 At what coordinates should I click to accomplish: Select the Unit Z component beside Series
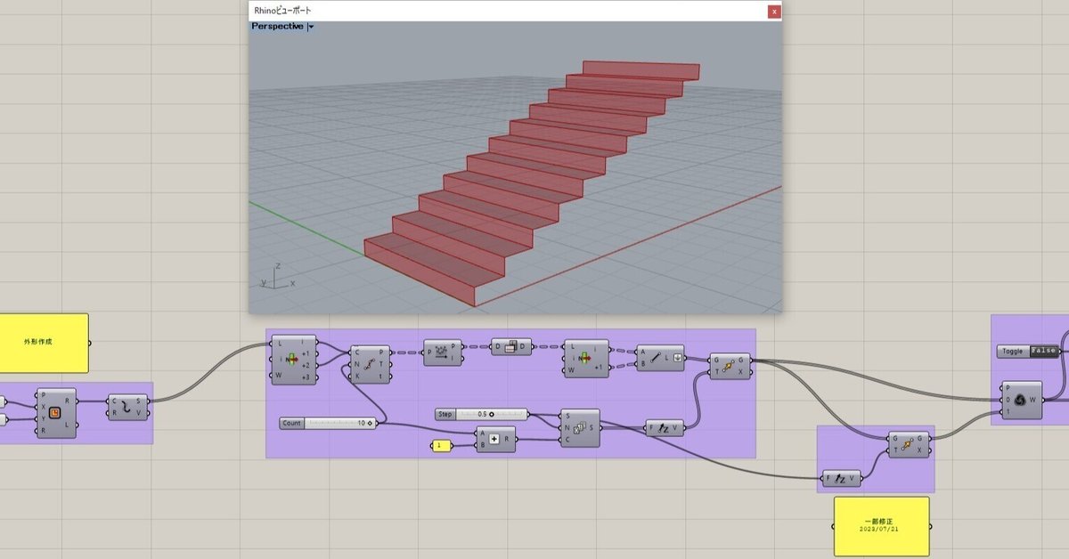coord(665,428)
